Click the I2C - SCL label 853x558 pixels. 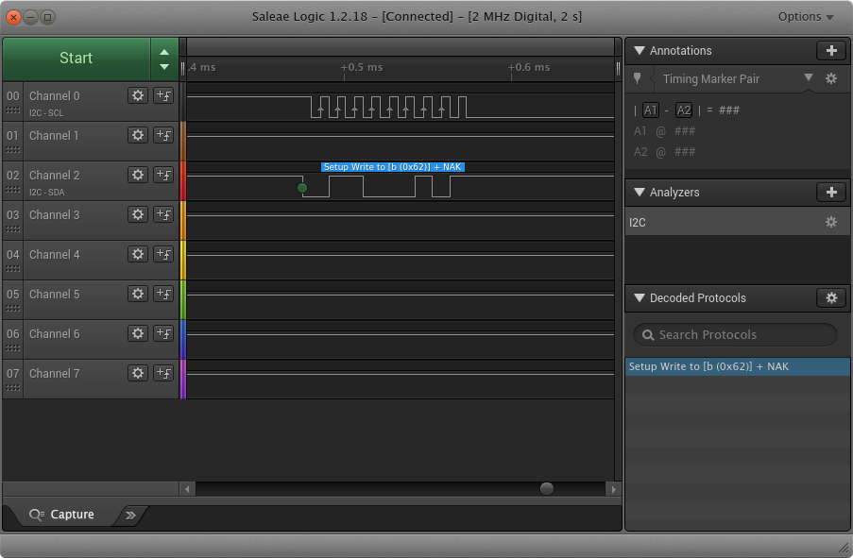[x=46, y=113]
